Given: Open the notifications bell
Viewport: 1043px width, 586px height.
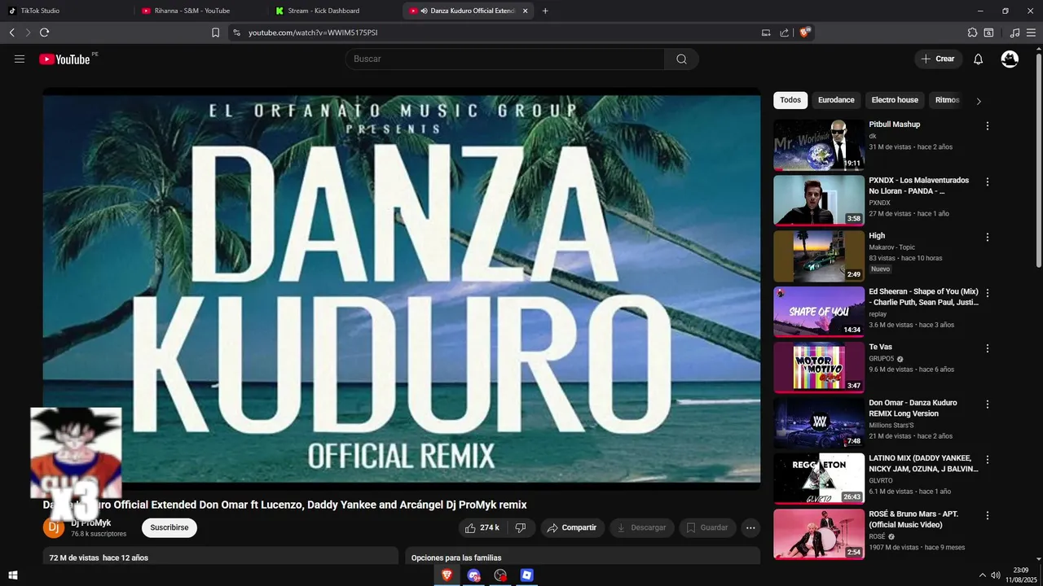Looking at the screenshot, I should [979, 59].
